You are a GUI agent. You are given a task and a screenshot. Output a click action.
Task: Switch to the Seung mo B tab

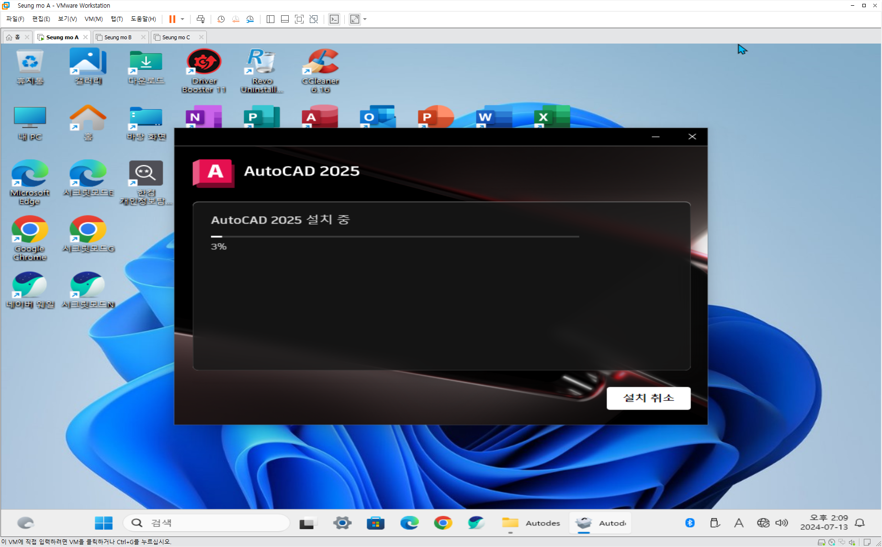coord(117,37)
